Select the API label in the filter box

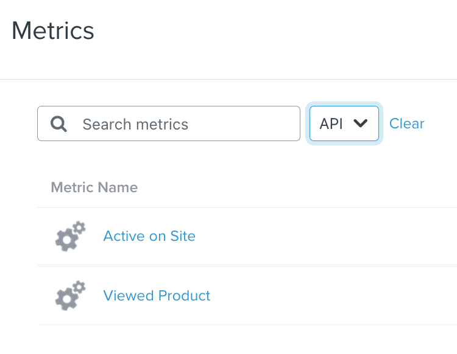click(331, 123)
